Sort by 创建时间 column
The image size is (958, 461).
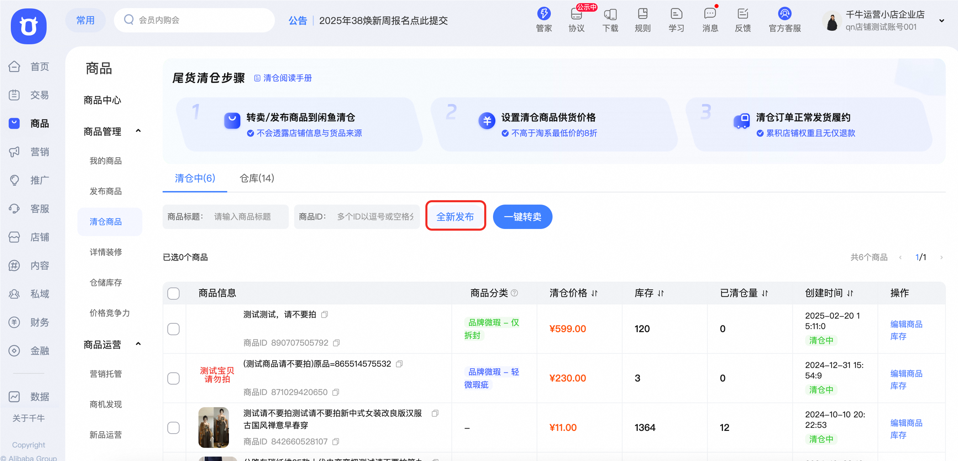click(850, 293)
